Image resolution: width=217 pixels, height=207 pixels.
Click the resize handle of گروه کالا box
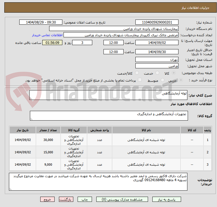click(x=31, y=119)
